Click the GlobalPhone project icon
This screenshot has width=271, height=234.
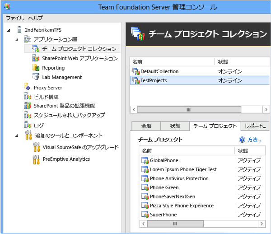coord(145,160)
